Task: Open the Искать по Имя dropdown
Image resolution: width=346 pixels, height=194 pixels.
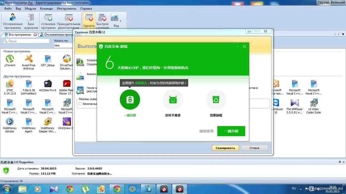Action: (x=64, y=45)
